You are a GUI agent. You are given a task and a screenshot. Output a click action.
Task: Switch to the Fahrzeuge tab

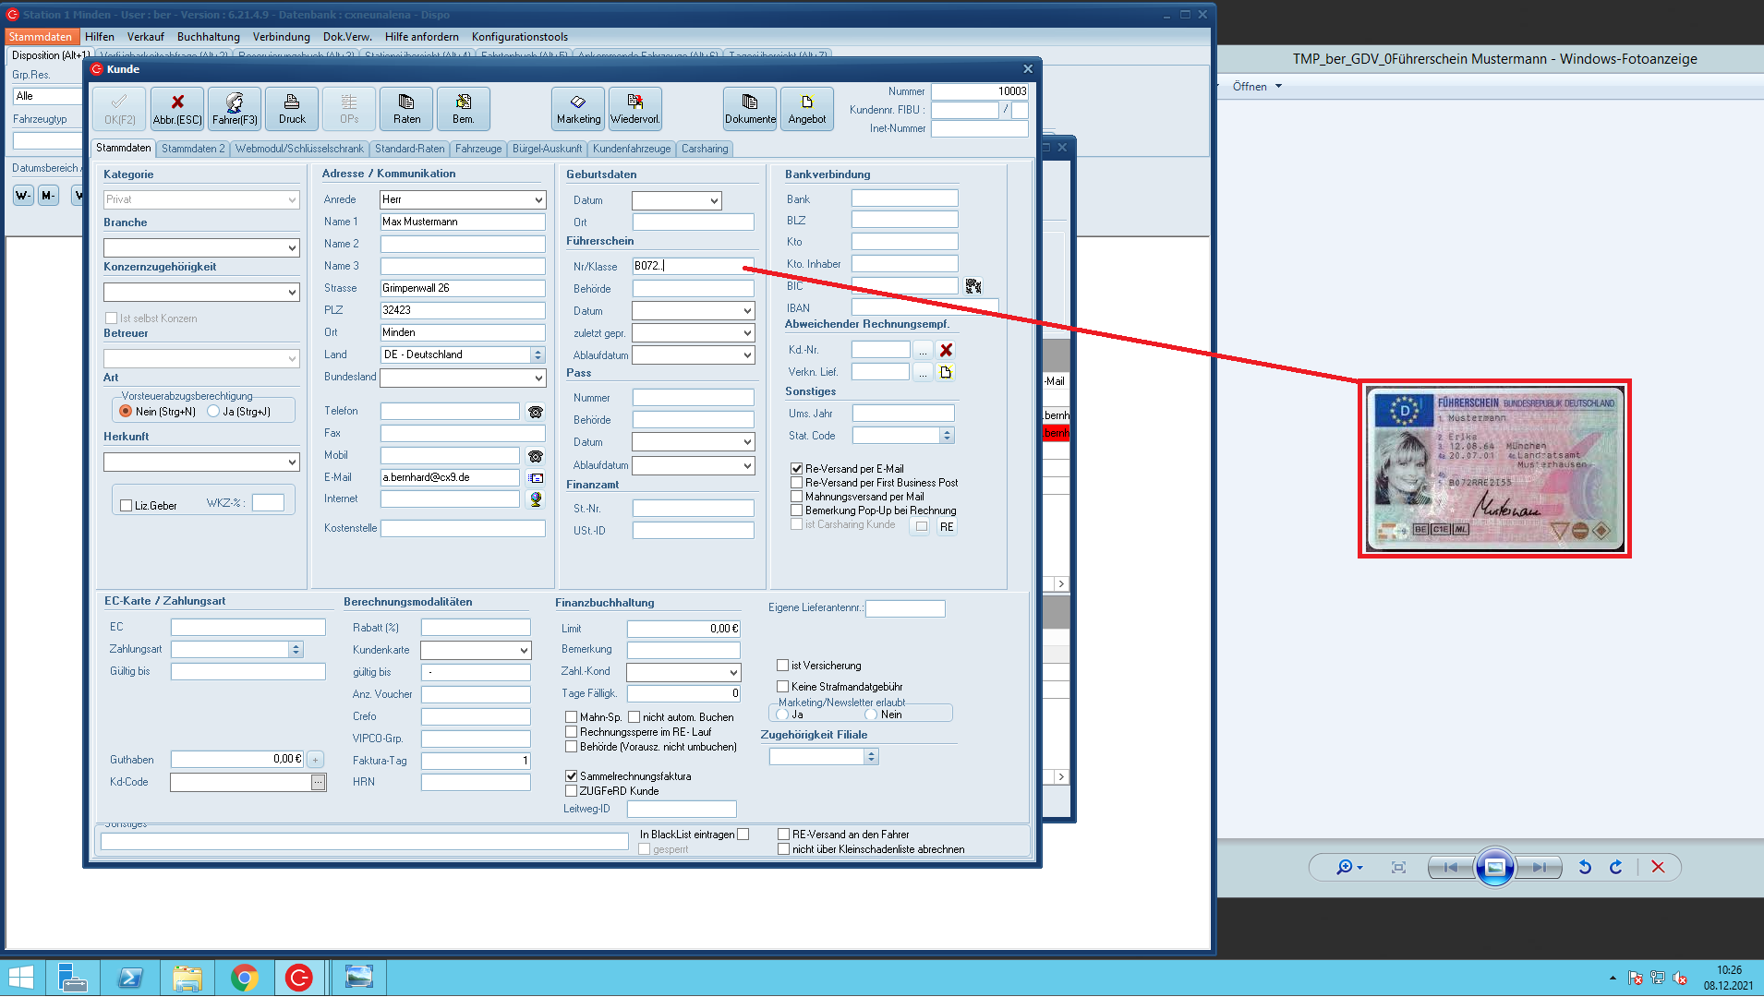(x=477, y=149)
